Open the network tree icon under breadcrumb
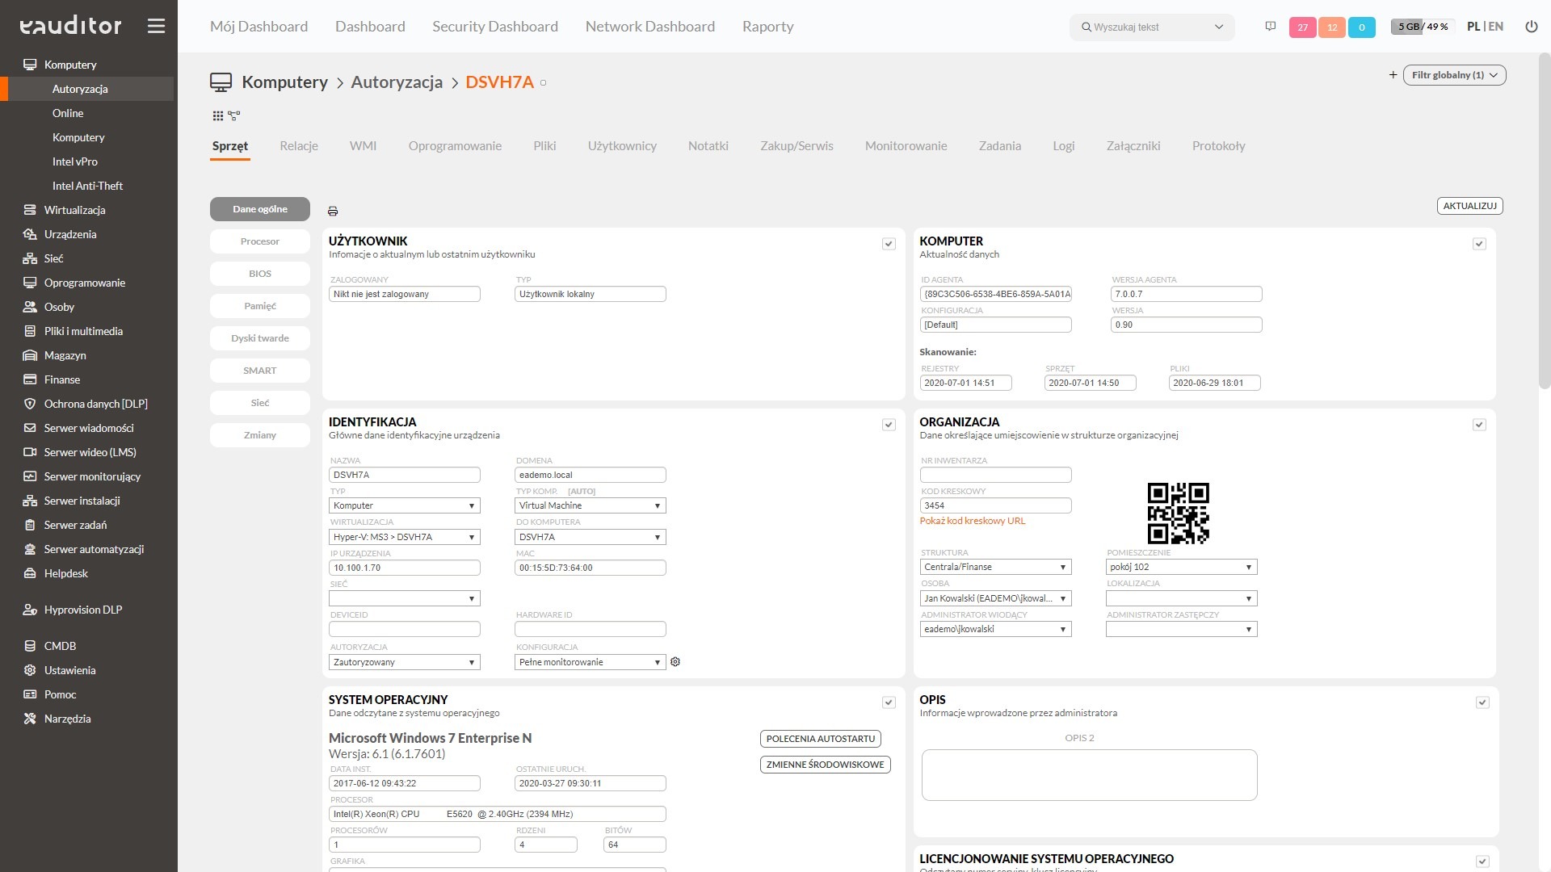 pyautogui.click(x=234, y=116)
